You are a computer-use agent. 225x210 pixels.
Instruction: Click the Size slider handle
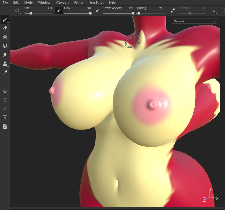point(31,13)
